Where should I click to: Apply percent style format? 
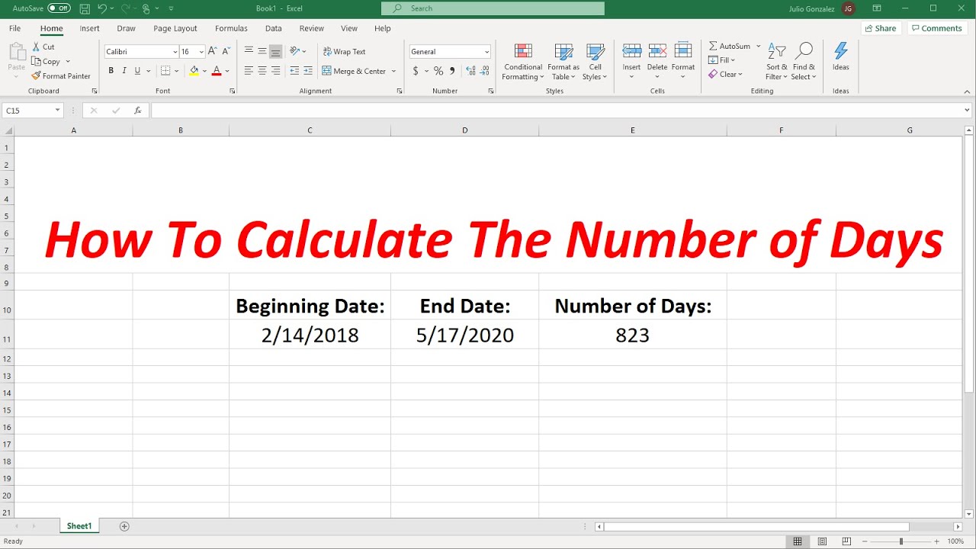(438, 71)
